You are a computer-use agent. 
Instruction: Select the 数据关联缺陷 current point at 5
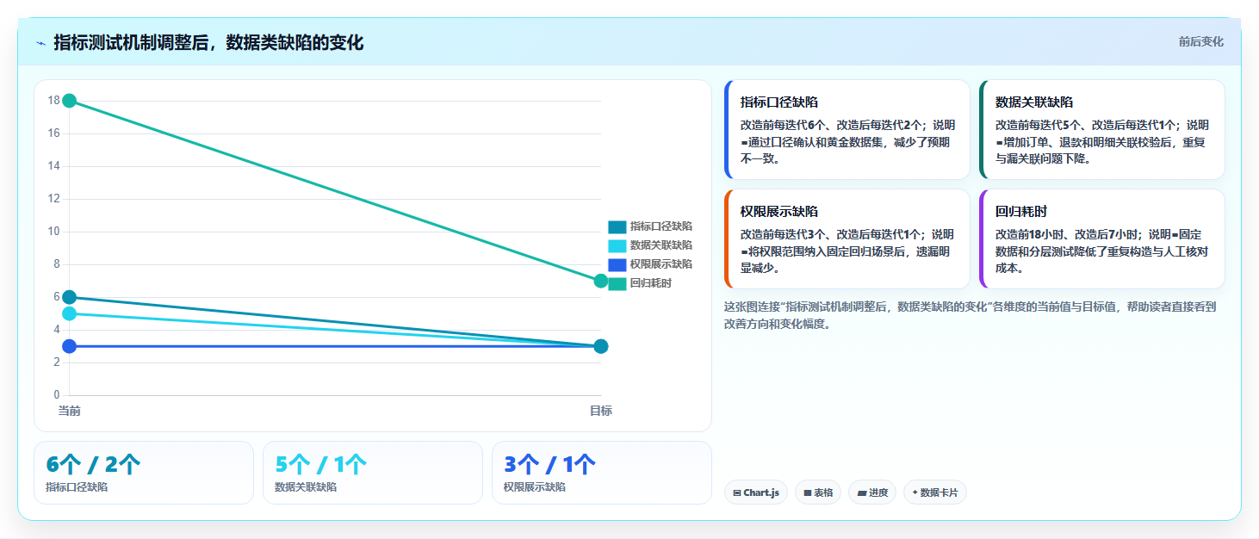pyautogui.click(x=70, y=313)
